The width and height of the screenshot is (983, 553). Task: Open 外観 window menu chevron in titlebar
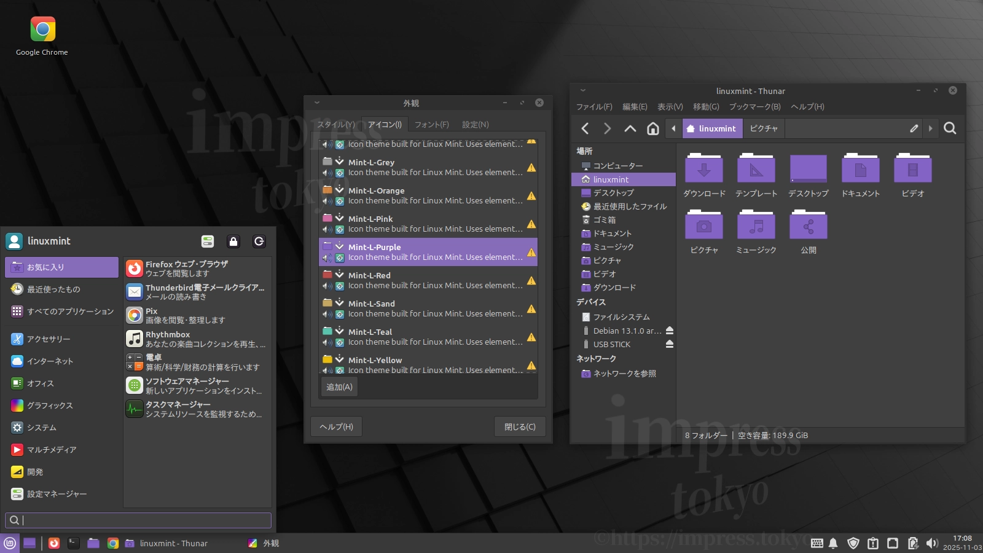point(317,103)
